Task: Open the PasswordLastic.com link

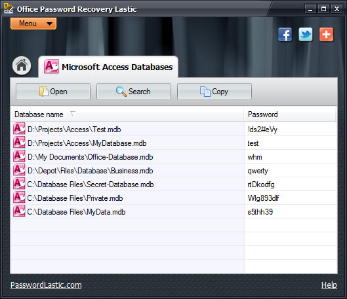Action: (46, 285)
